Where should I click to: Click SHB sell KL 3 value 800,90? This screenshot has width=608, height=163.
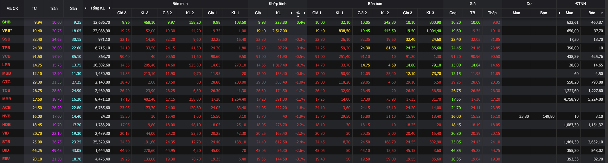point(435,22)
